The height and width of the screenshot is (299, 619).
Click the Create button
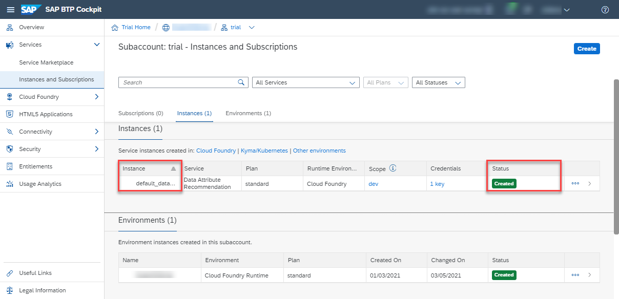tap(587, 49)
